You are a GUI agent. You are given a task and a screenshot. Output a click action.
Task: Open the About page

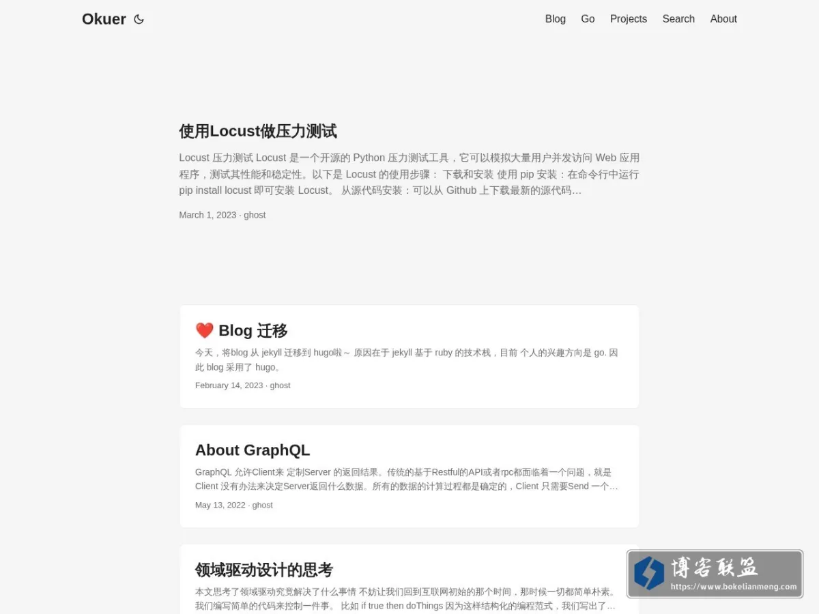click(x=723, y=19)
